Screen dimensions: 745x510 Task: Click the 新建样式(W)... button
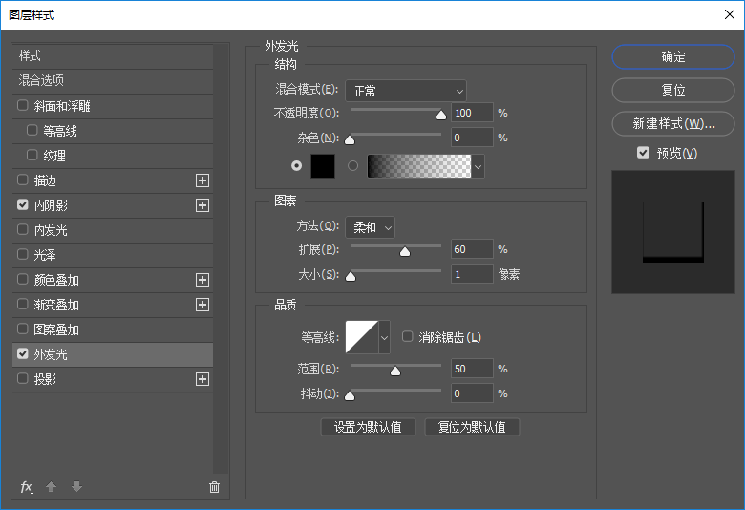pos(673,123)
